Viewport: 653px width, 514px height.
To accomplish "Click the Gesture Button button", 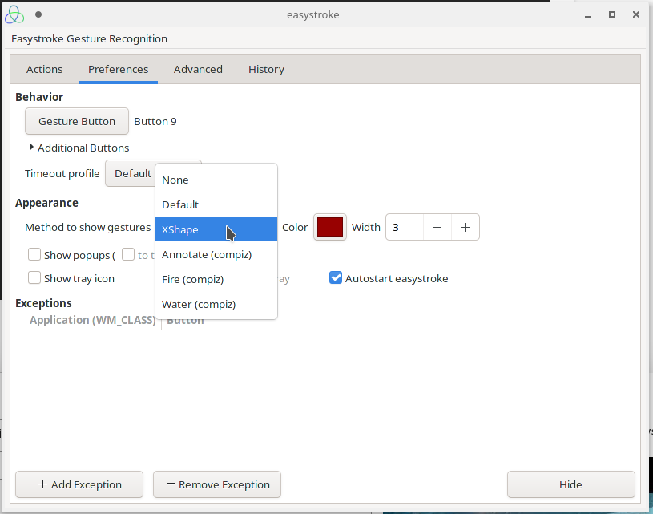I will pos(77,121).
